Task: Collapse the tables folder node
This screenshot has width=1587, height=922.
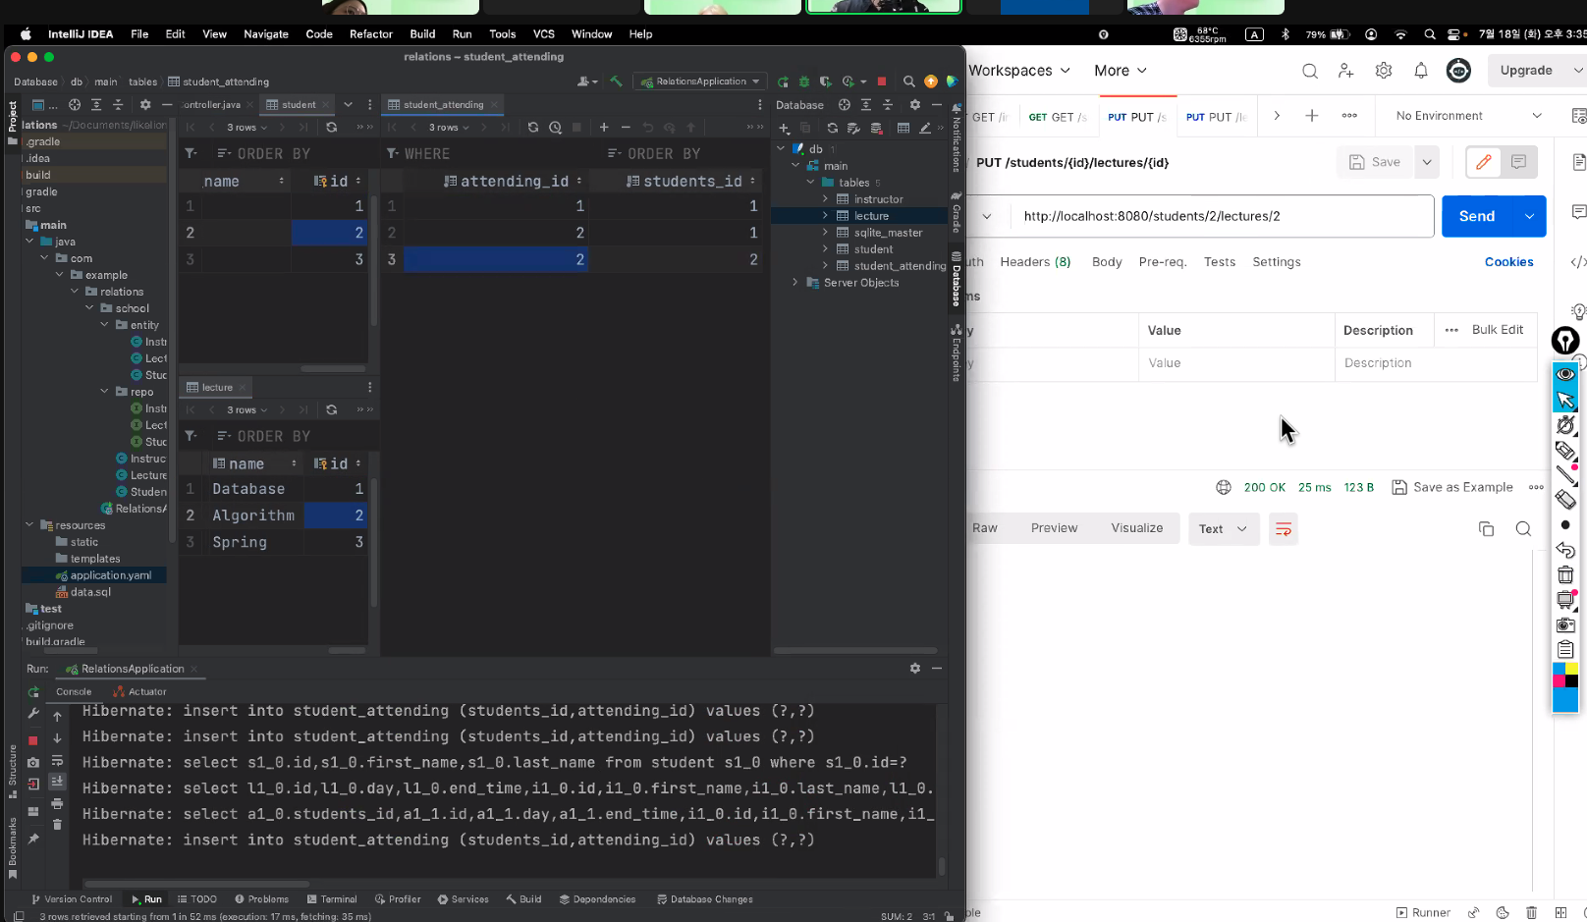Action: pos(810,183)
